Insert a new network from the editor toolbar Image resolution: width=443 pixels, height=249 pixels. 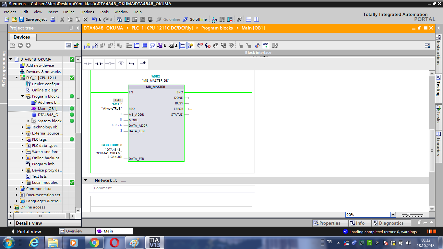click(x=87, y=46)
